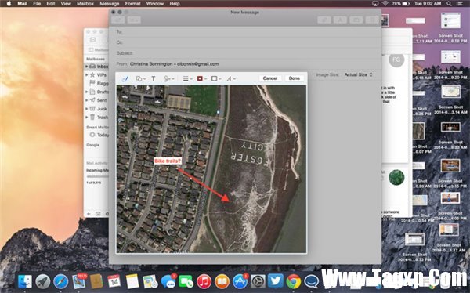The height and width of the screenshot is (293, 470).
Task: Open the Shapes tool menu
Action: point(140,78)
